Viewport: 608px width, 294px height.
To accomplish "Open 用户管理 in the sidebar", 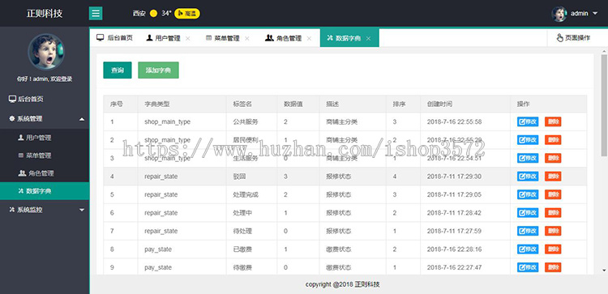I will (x=45, y=138).
